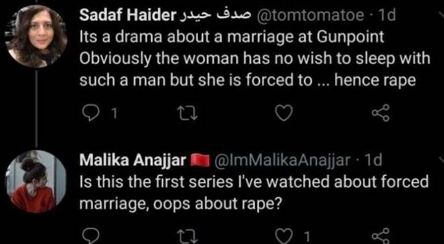Click the Sadaf Haider display name
The height and width of the screenshot is (244, 444).
pos(128,16)
